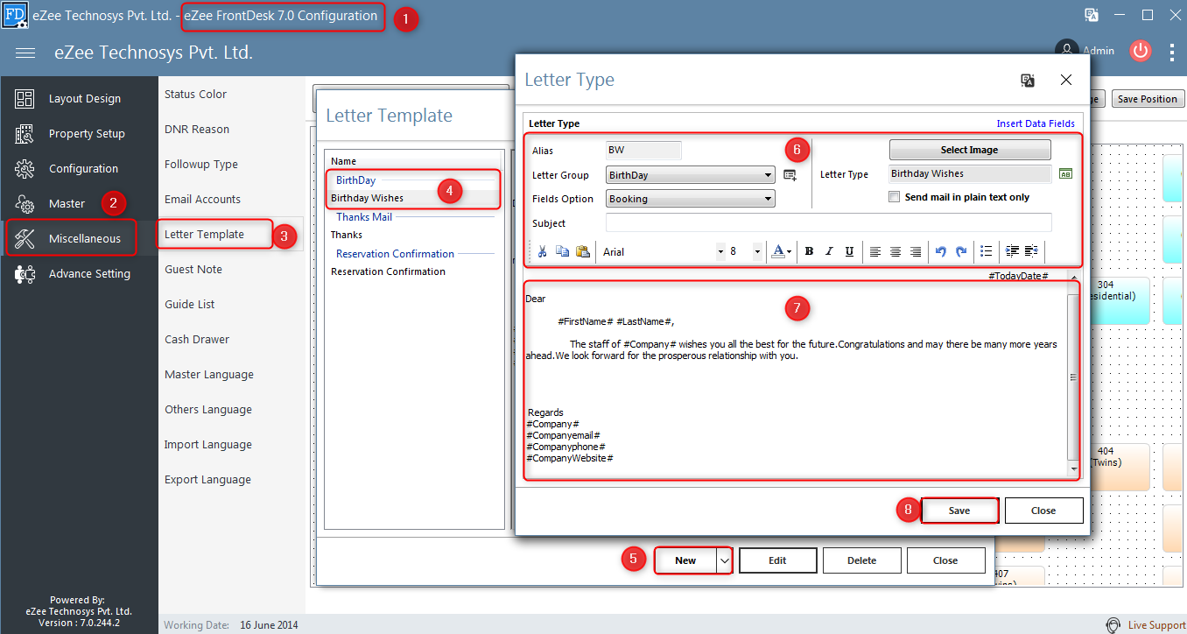Open Master section
Screen dimensions: 1187x634
[79, 204]
